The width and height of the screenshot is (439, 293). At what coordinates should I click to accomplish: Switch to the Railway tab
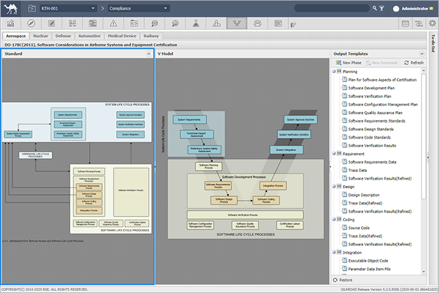click(x=151, y=36)
